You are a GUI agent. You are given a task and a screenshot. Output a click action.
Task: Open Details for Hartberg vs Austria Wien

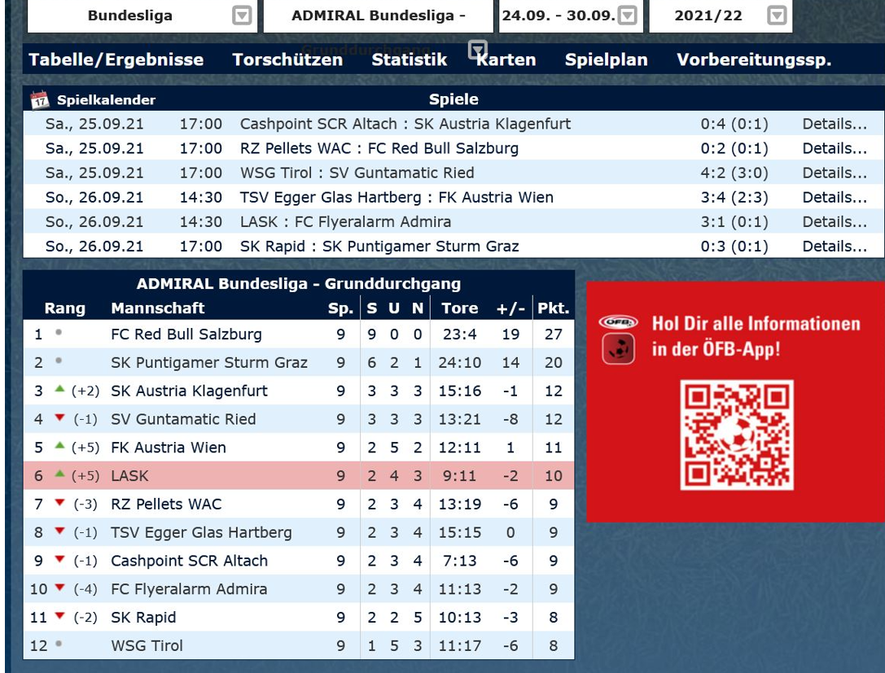835,198
